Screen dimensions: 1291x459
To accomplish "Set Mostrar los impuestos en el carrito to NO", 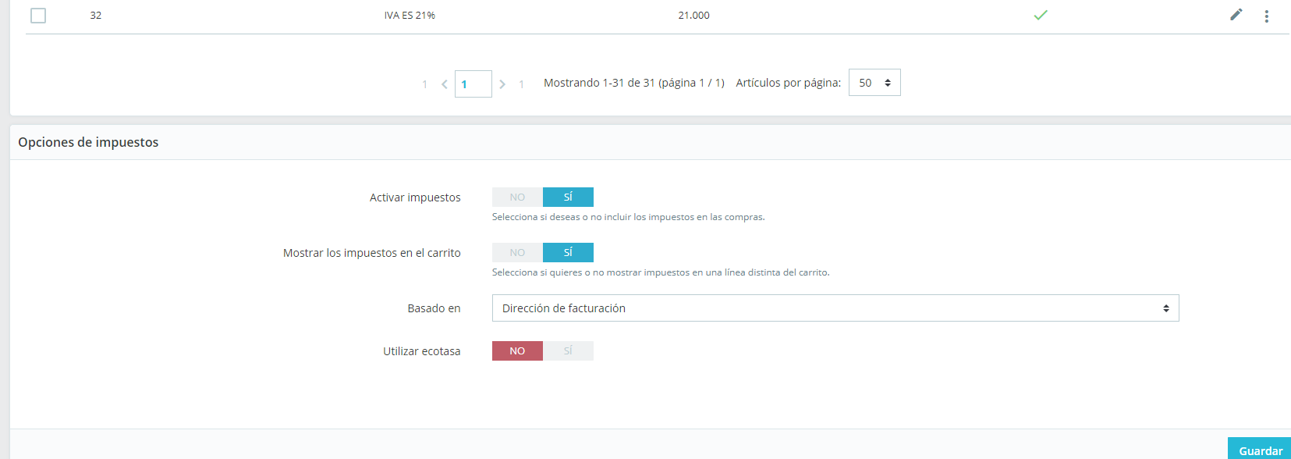I will click(517, 253).
